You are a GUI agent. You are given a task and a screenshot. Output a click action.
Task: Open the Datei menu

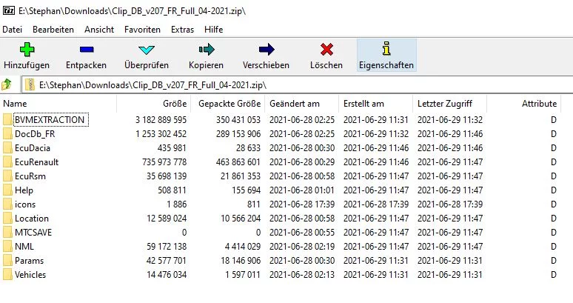pyautogui.click(x=13, y=29)
